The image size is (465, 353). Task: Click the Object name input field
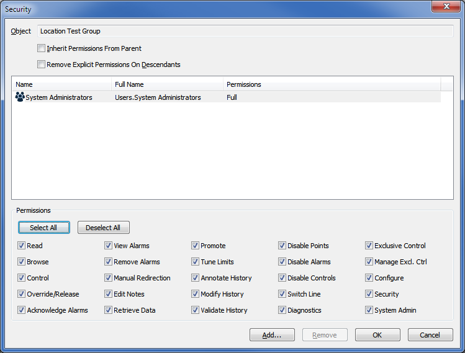(x=245, y=31)
